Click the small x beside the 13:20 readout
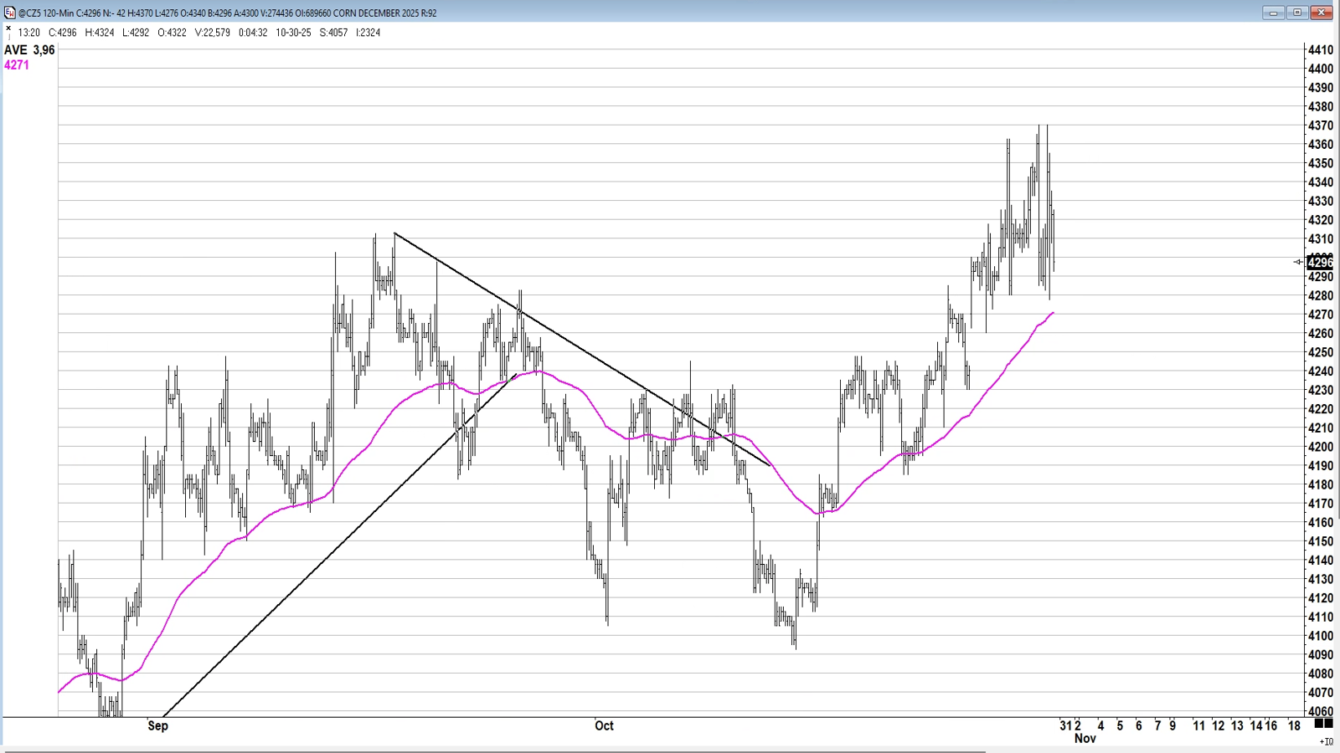The image size is (1340, 753). (x=8, y=28)
